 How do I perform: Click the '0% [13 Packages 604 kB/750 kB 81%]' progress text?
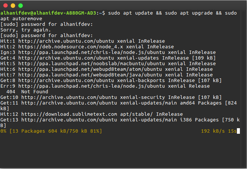click(51, 131)
